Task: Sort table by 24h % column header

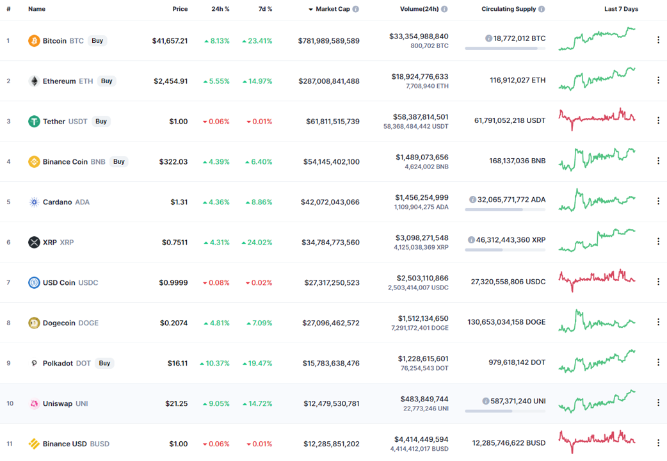Action: point(220,9)
